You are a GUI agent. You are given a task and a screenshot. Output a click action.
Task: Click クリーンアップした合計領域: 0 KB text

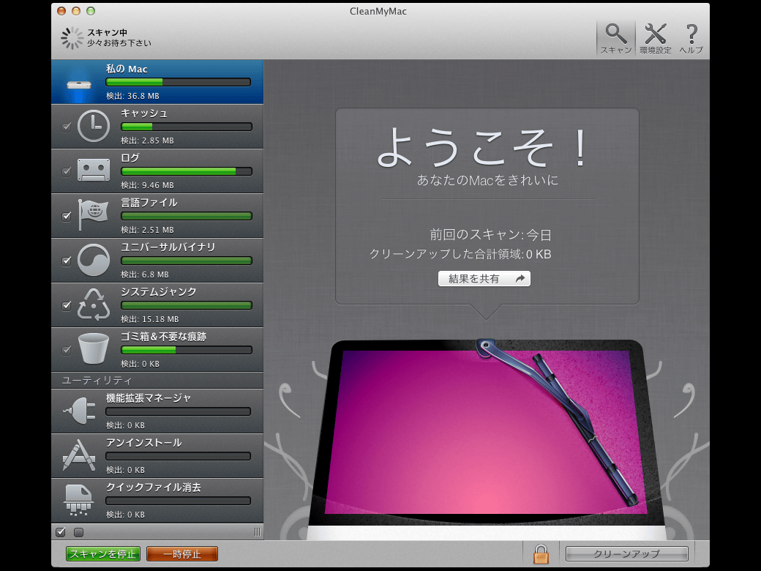(x=460, y=255)
